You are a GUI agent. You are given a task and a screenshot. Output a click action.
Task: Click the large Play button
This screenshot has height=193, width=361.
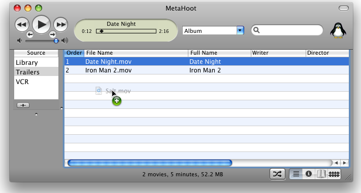pyautogui.click(x=41, y=24)
